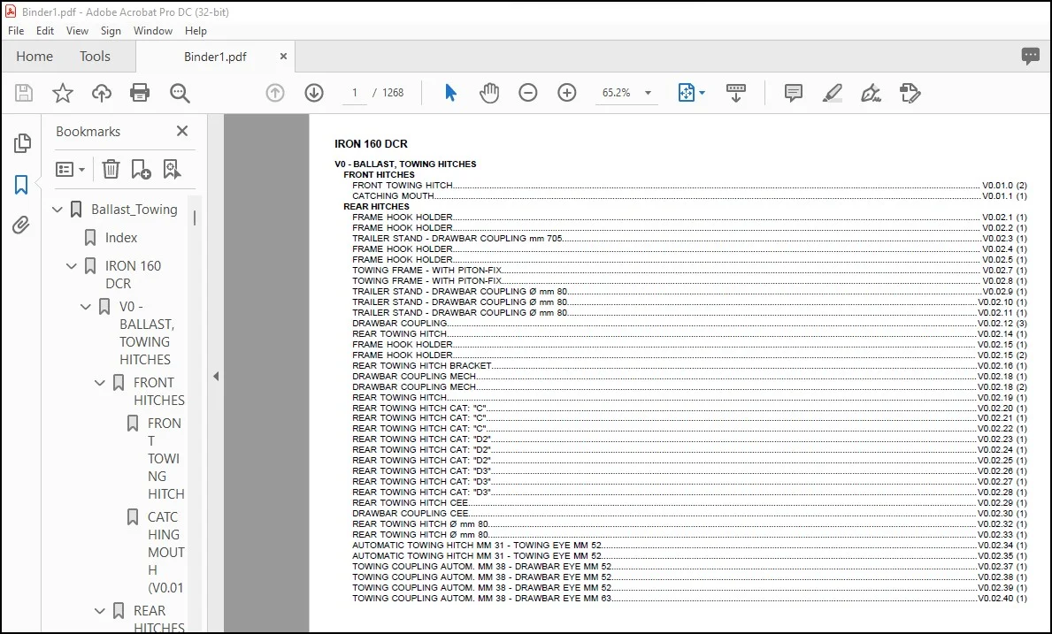1052x634 pixels.
Task: Collapse the IRON 160 DCR bookmark
Action: 72,266
